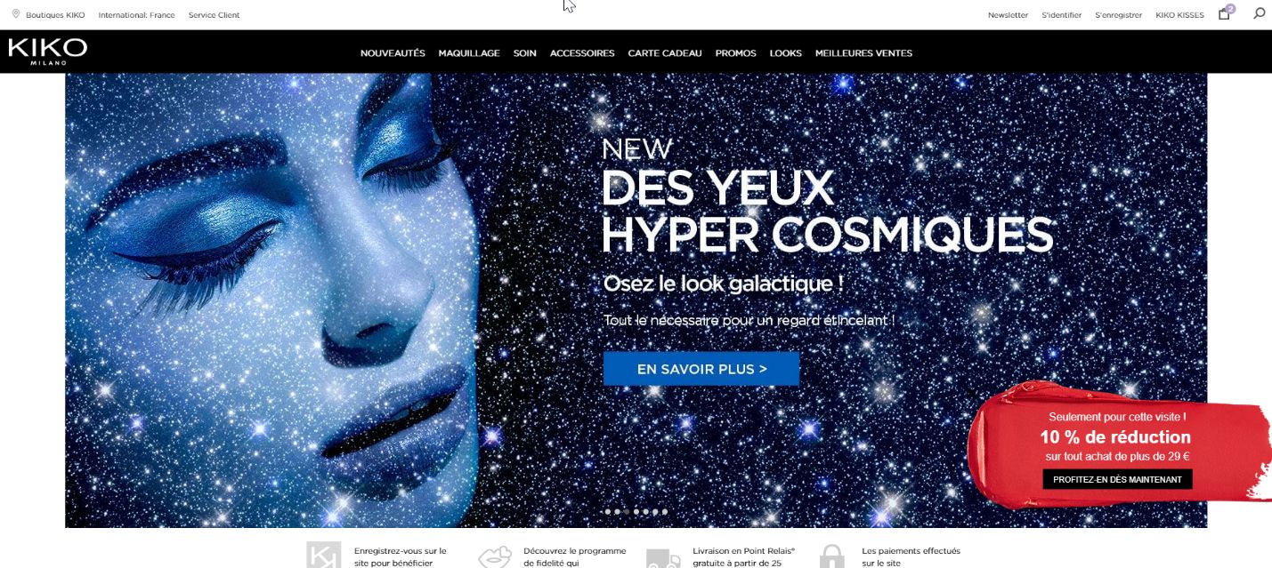Select the last carousel slide dot
The height and width of the screenshot is (568, 1272).
pyautogui.click(x=665, y=512)
